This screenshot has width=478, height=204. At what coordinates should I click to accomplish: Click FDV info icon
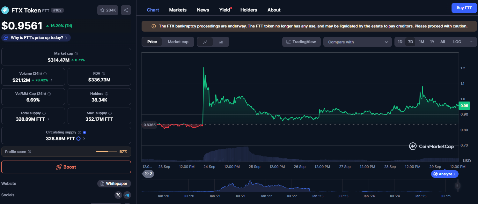(x=104, y=73)
